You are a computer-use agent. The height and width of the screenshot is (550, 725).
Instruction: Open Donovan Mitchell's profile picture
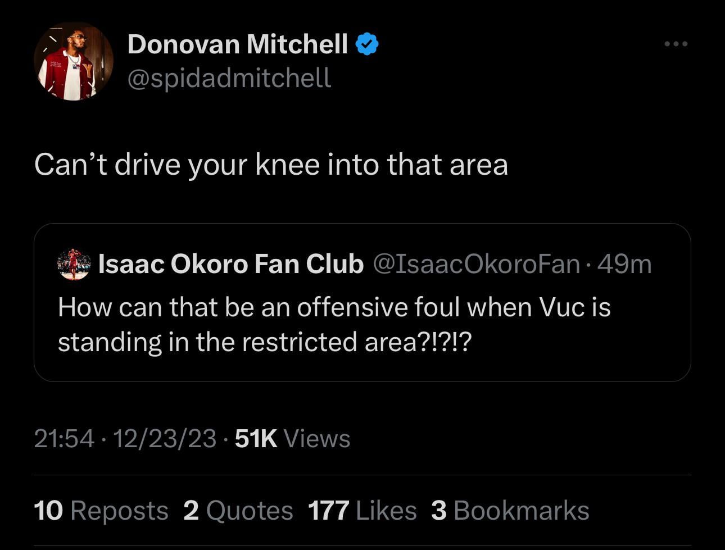click(x=74, y=62)
